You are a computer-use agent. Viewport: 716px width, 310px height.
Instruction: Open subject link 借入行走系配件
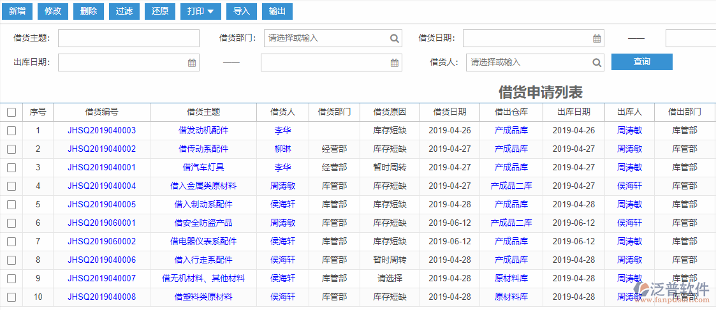(x=203, y=260)
